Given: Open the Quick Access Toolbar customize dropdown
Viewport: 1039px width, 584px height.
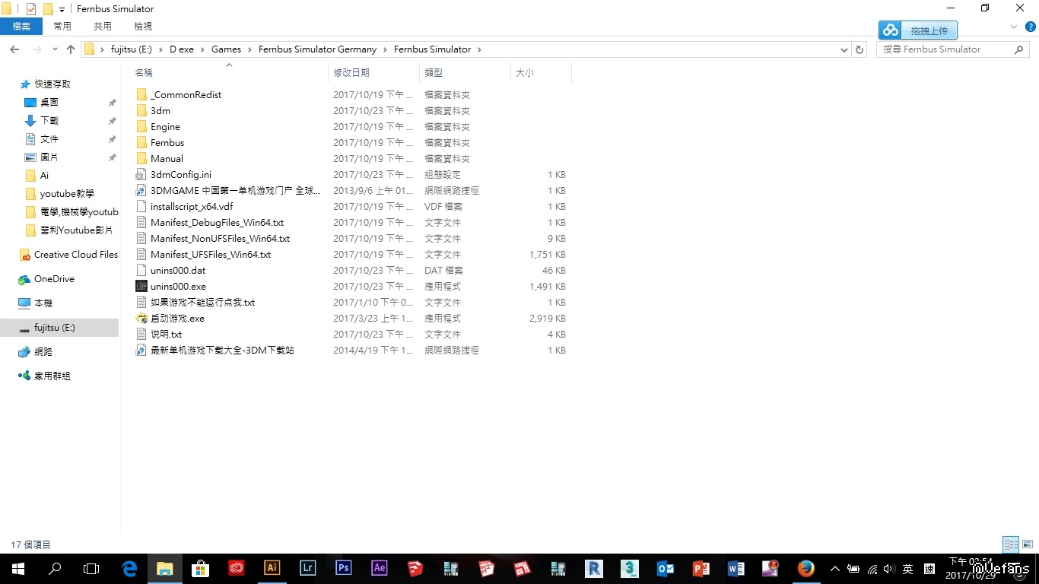Looking at the screenshot, I should (62, 9).
